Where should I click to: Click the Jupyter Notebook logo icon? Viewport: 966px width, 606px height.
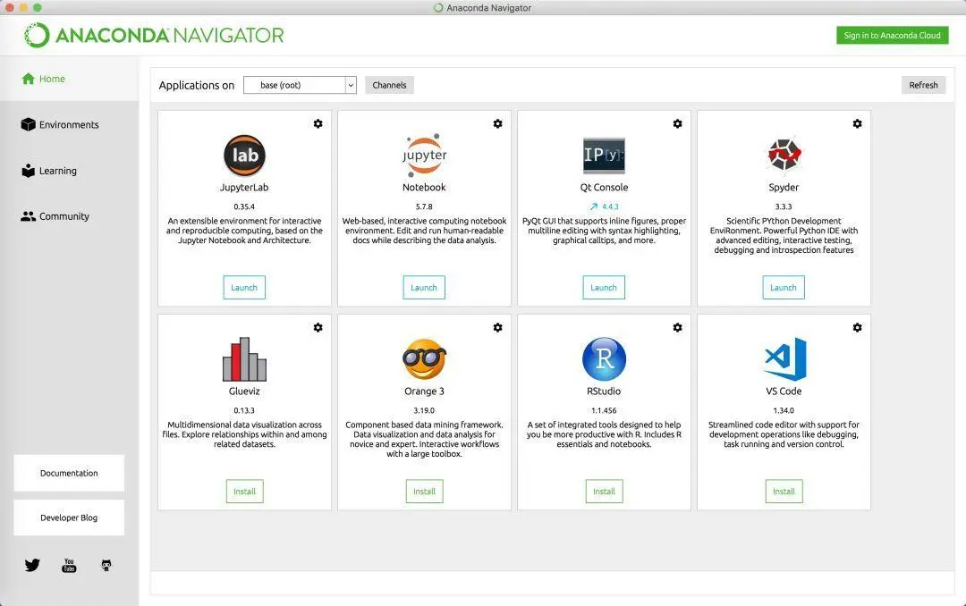coord(425,156)
